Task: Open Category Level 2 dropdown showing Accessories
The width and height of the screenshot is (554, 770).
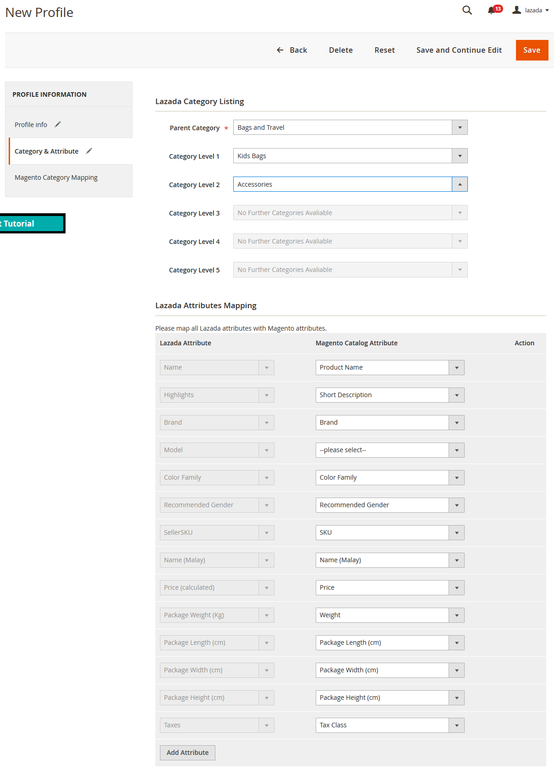Action: click(350, 184)
